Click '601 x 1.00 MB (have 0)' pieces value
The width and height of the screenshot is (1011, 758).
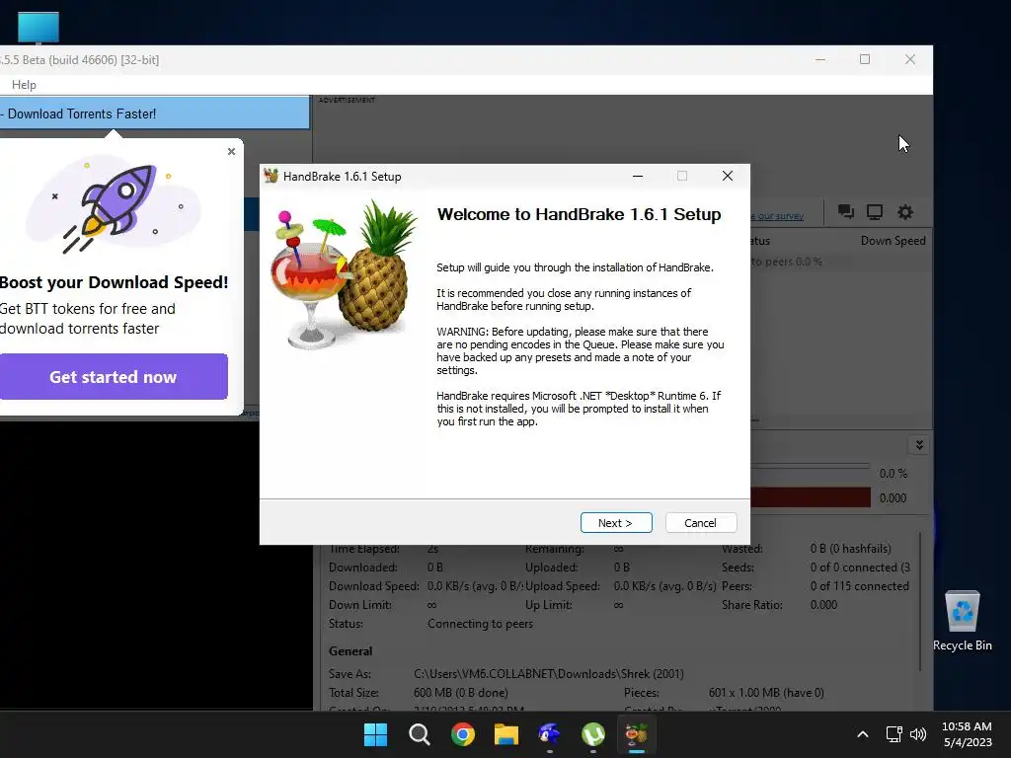766,692
